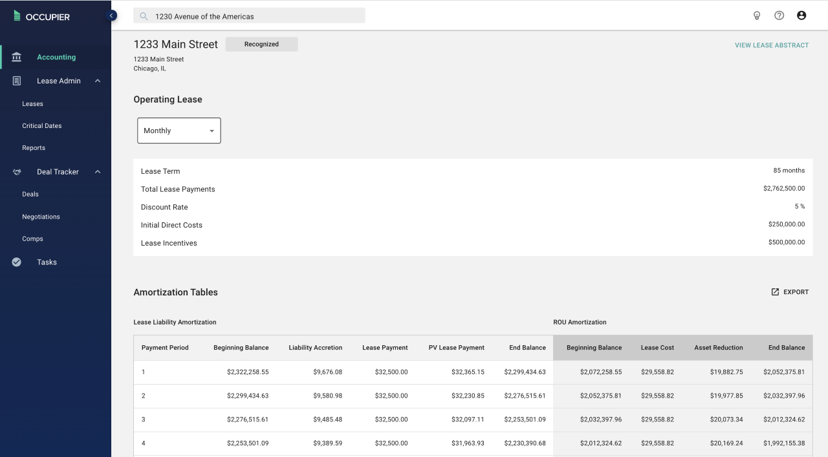Click the Export button label
This screenshot has height=457, width=828.
[796, 292]
